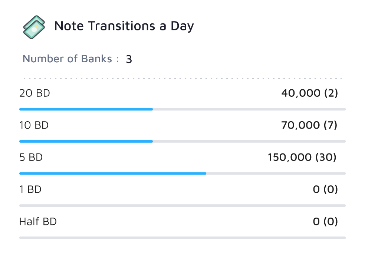The height and width of the screenshot is (258, 365).
Task: Click the 150,000 (30) amount
Action: pyautogui.click(x=302, y=158)
